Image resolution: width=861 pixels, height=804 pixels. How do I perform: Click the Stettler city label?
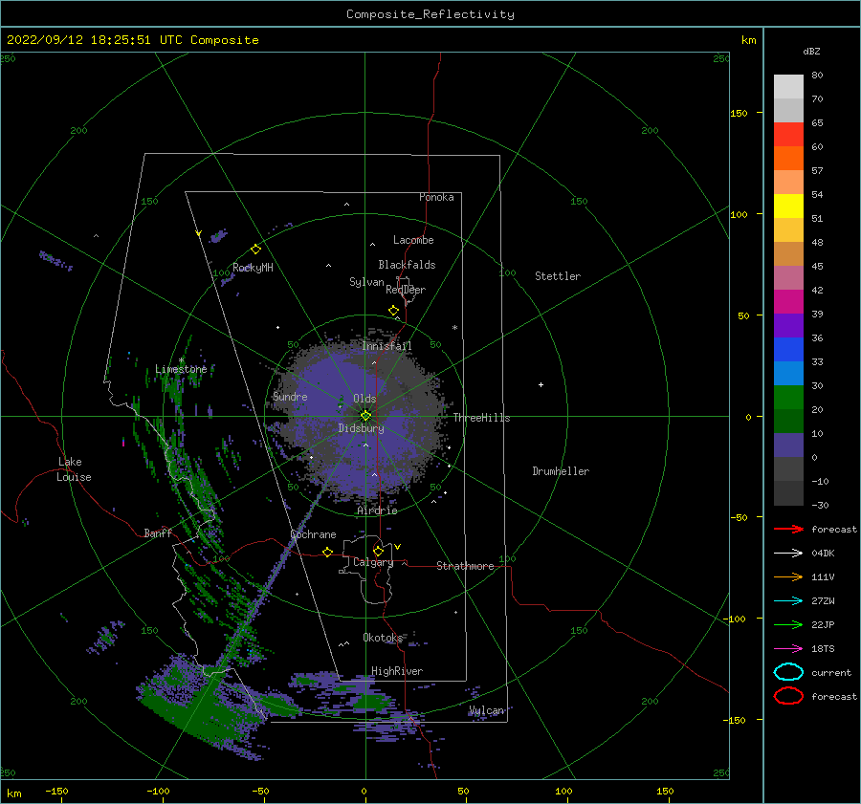pos(558,276)
